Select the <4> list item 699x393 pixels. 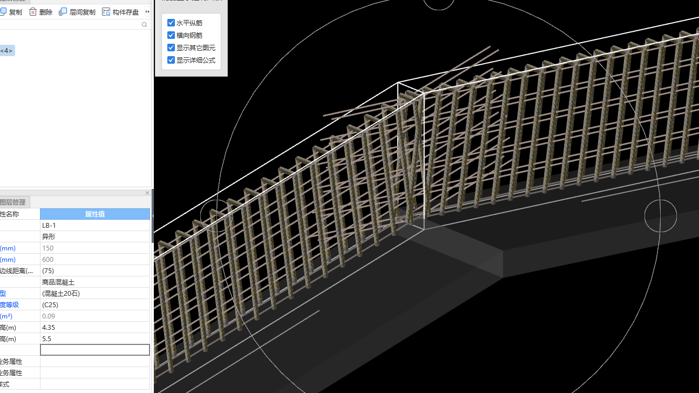pyautogui.click(x=7, y=51)
